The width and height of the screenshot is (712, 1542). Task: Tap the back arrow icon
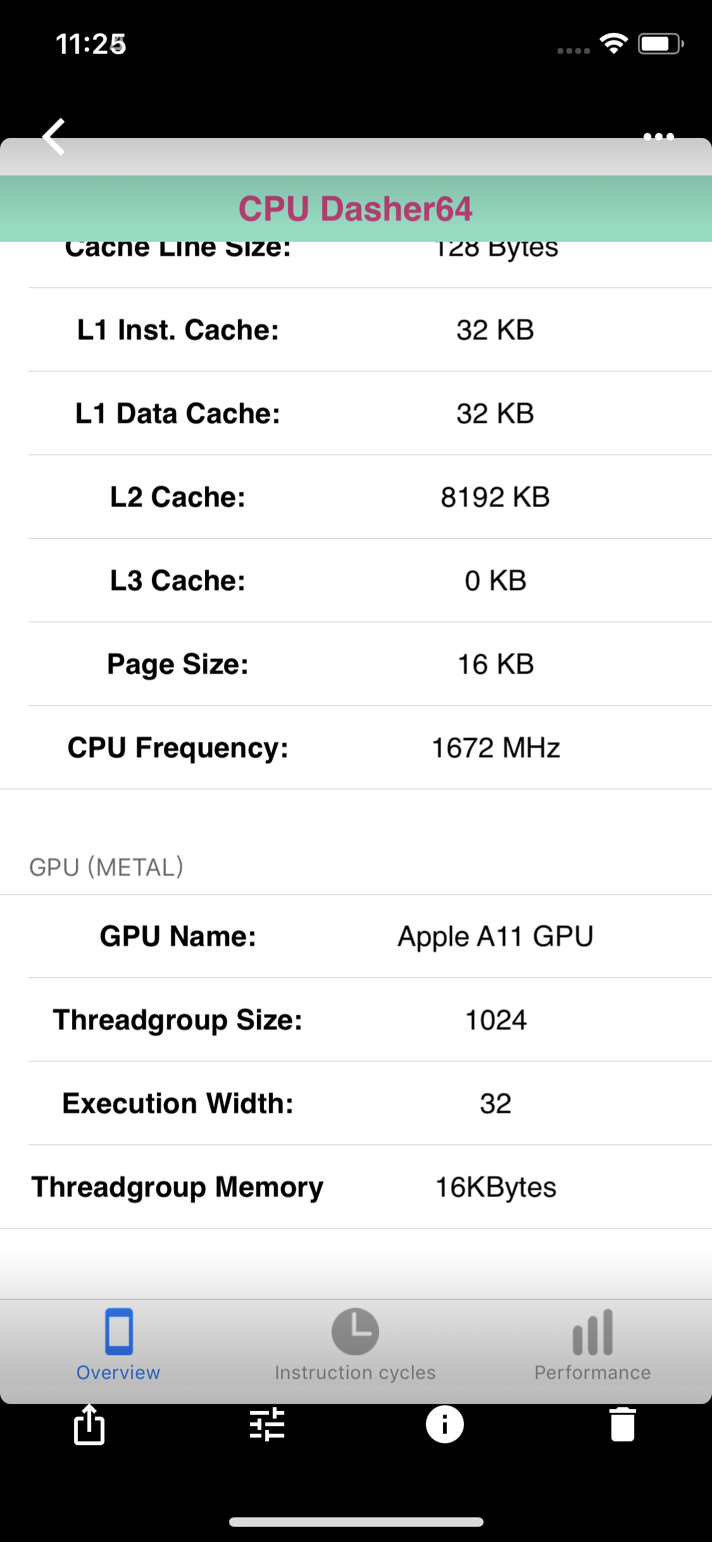point(54,136)
